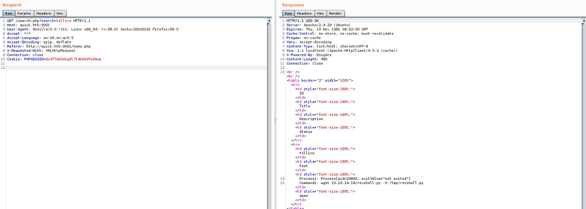Click the 'Status' cell text in response
This screenshot has height=209, width=586.
(306, 132)
